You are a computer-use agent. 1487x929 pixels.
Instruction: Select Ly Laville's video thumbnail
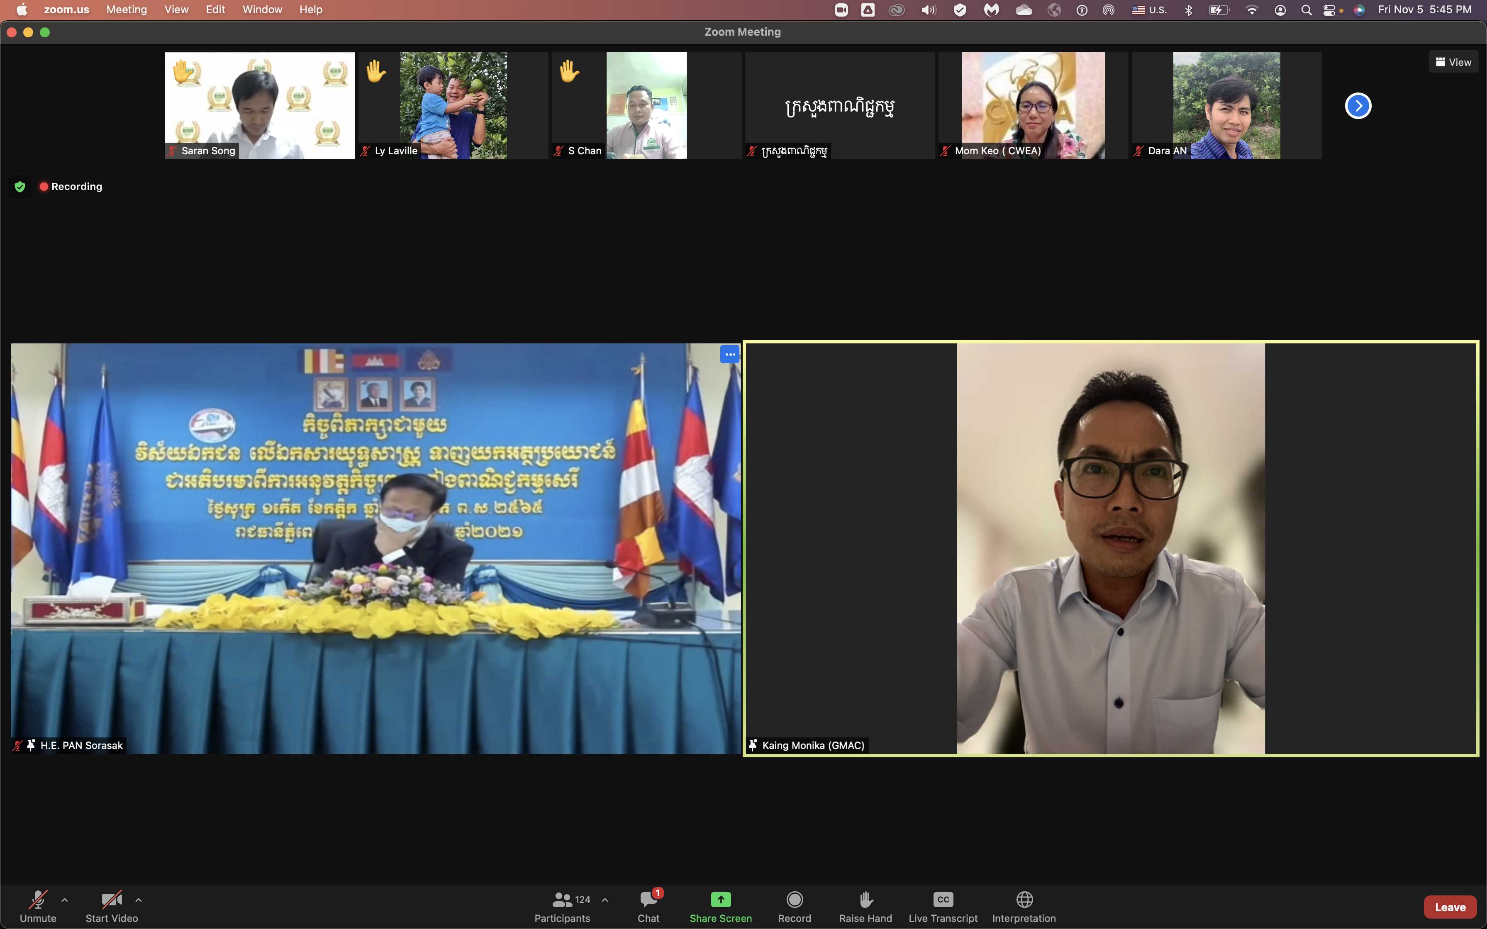click(x=453, y=106)
